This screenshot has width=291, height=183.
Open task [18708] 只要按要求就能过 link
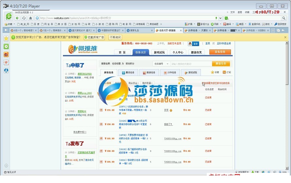pos(134,138)
